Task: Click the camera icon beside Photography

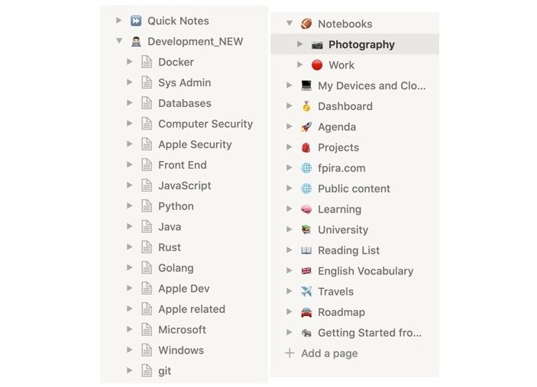Action: coord(317,45)
